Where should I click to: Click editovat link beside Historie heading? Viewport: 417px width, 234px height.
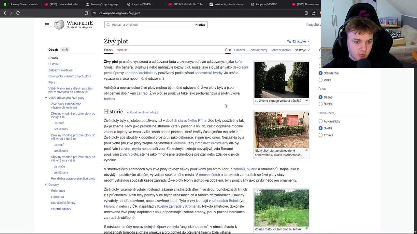[132, 112]
